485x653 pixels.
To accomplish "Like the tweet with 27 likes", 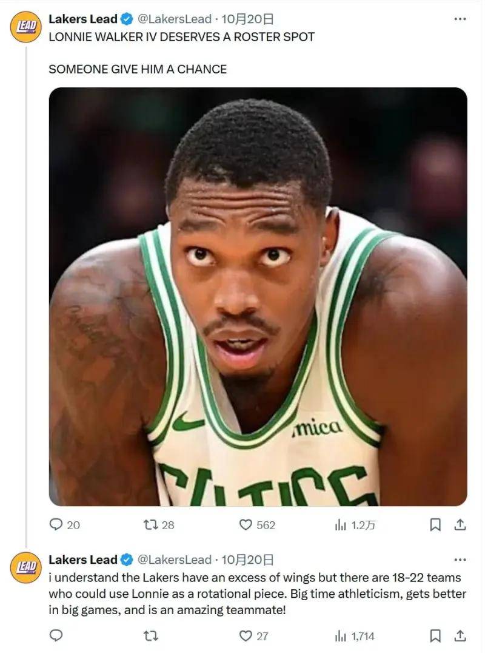I will tap(246, 636).
